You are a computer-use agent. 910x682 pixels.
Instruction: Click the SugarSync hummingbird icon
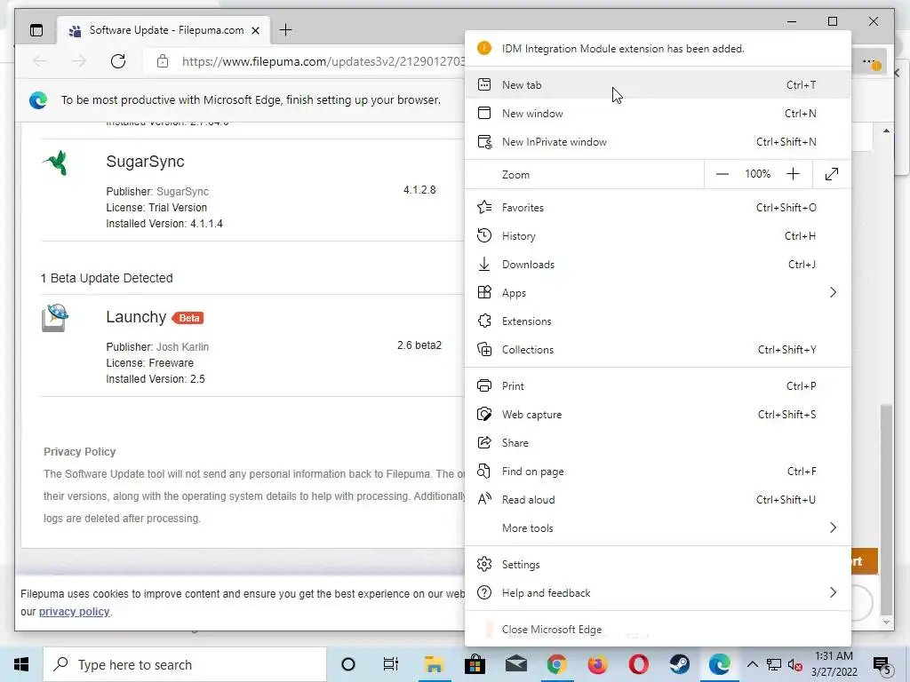click(56, 163)
